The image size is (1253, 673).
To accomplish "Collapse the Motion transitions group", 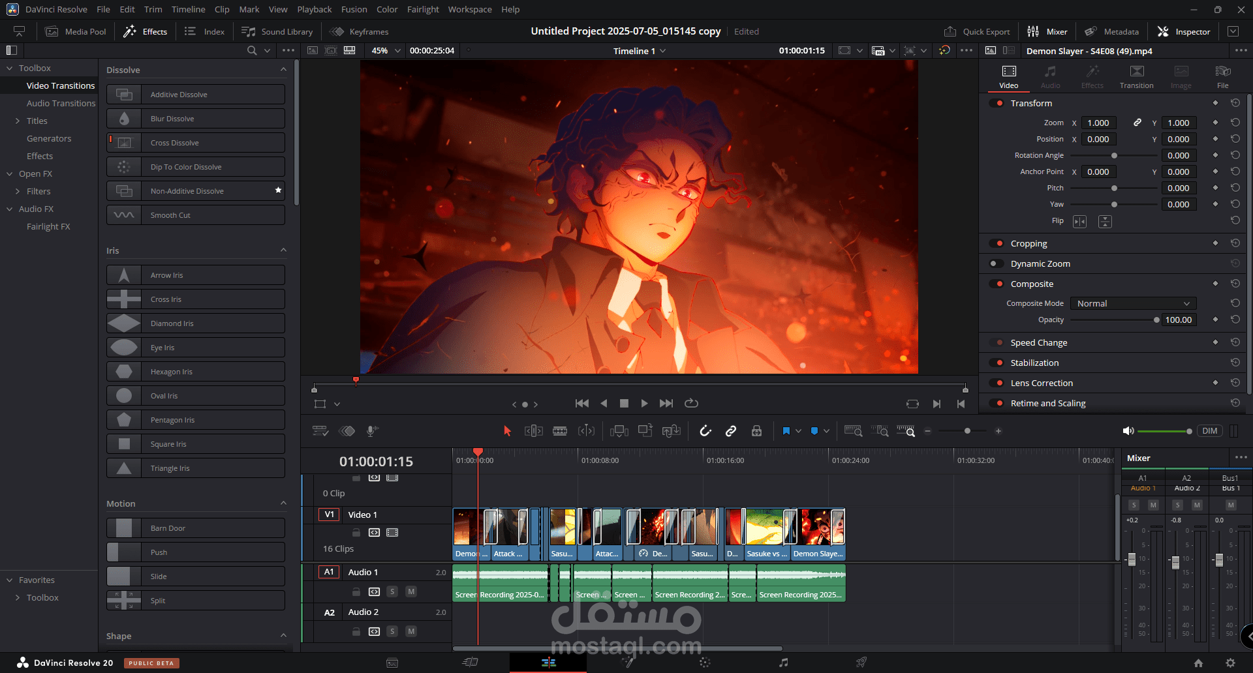I will [283, 503].
